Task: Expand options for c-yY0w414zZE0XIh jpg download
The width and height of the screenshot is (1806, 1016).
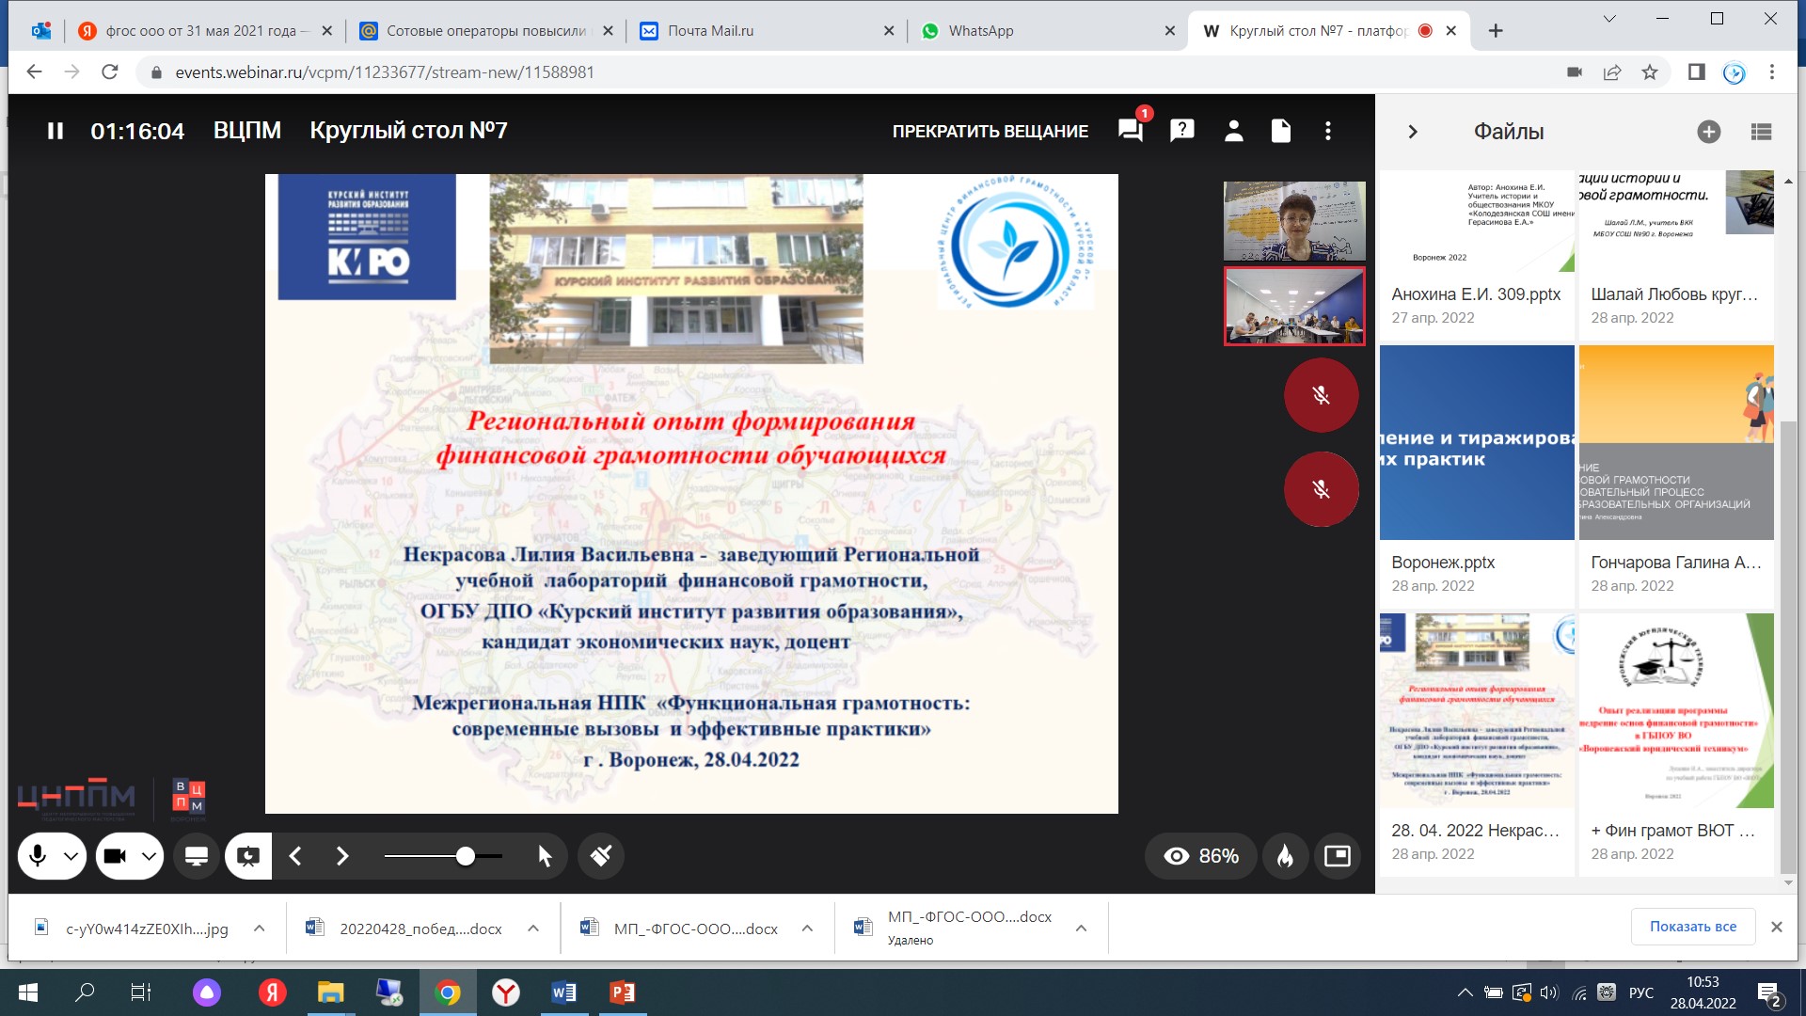Action: coord(259,929)
